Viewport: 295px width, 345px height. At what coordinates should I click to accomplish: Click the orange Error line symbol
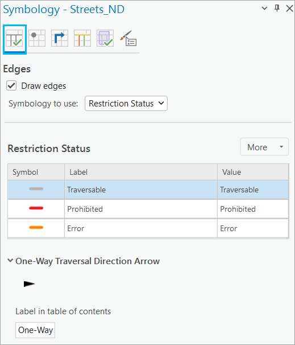[36, 228]
